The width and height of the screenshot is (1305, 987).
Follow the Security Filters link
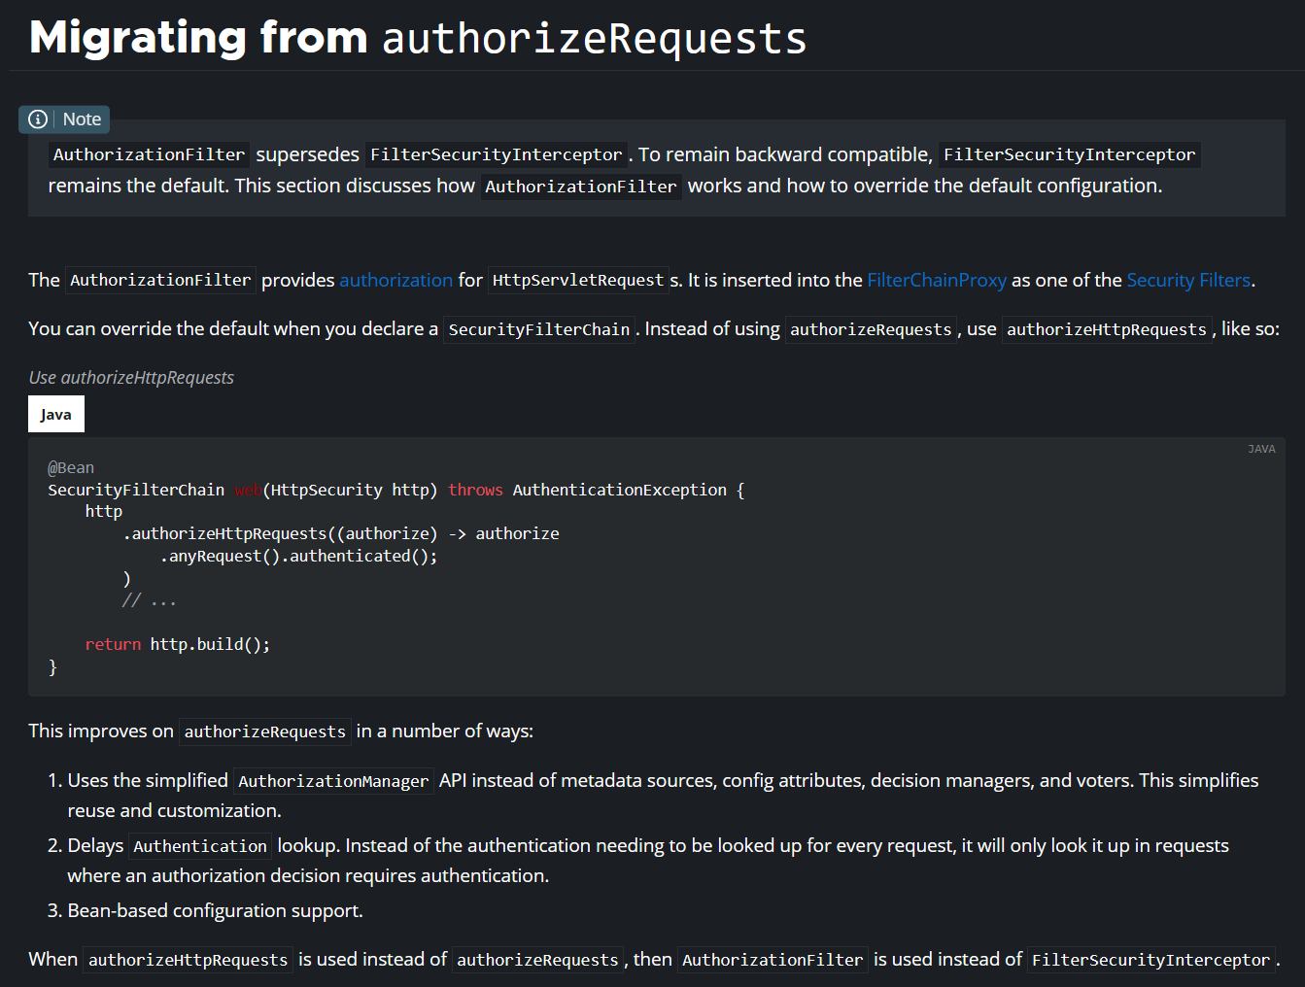[x=1187, y=281]
